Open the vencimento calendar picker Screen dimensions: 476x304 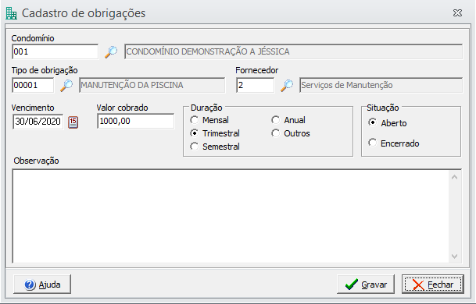(73, 122)
